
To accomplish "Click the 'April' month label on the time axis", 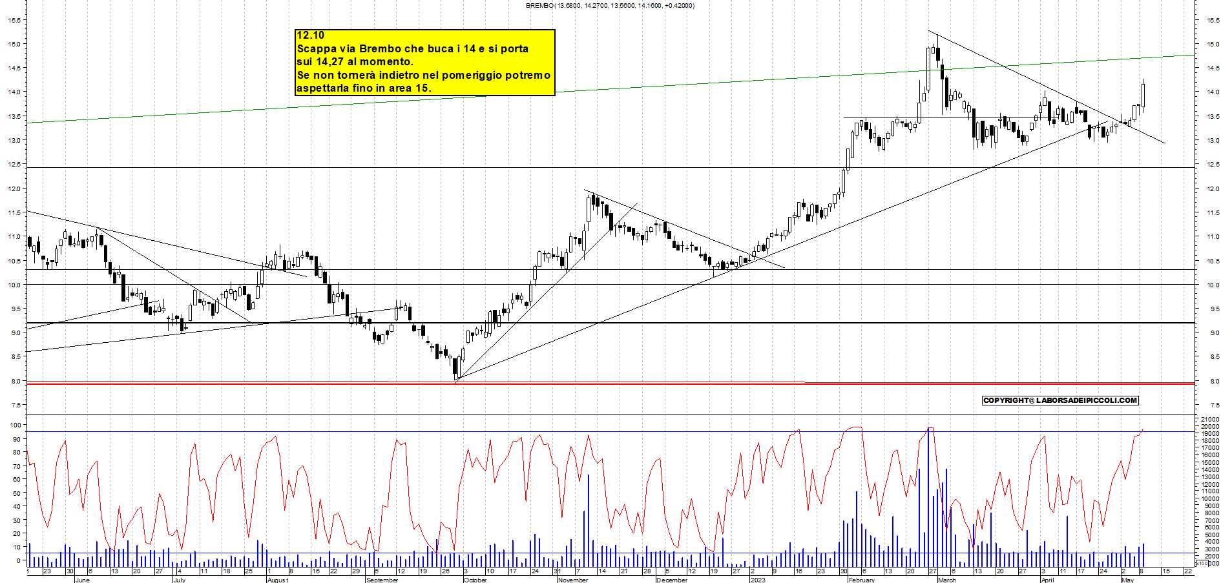I will pos(1047,580).
